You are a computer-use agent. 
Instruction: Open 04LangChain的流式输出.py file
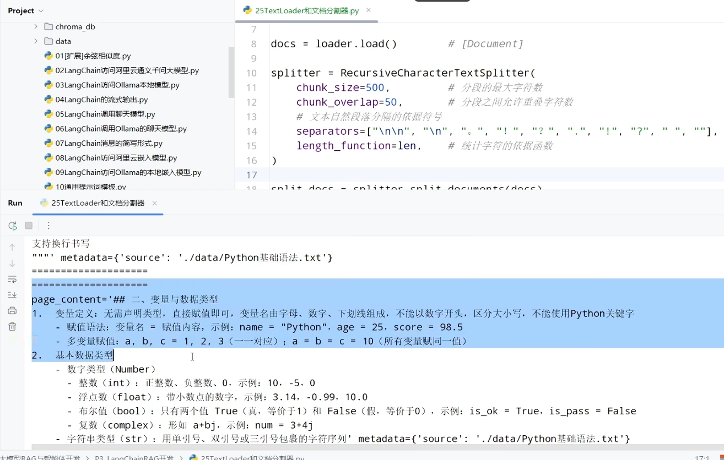point(101,100)
